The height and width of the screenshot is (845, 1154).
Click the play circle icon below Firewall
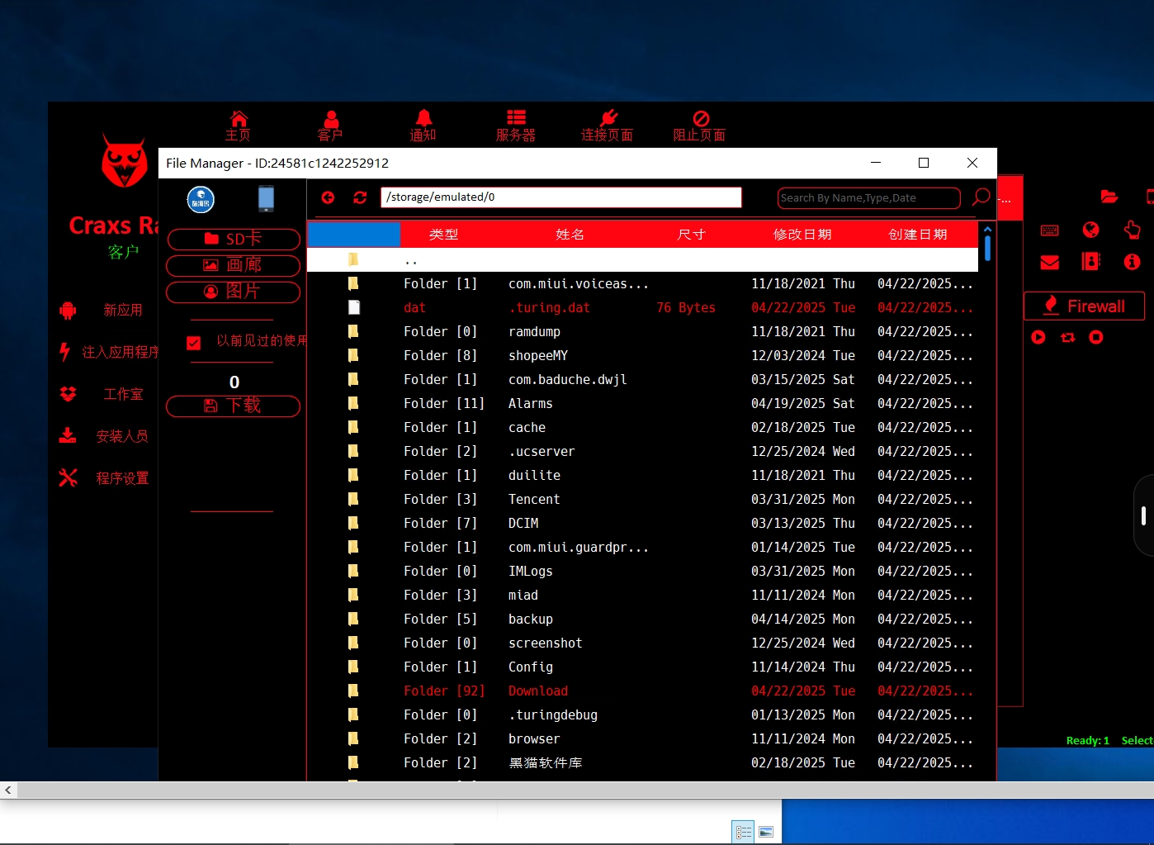tap(1038, 337)
